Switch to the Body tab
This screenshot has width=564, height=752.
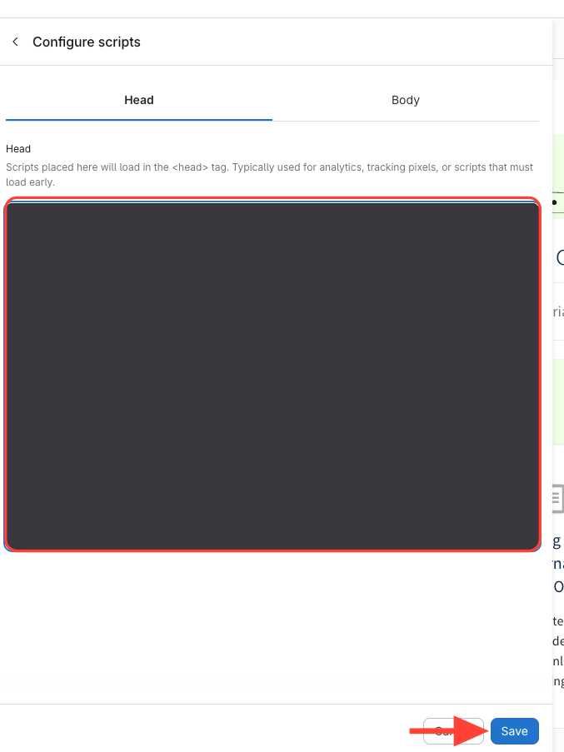click(405, 100)
